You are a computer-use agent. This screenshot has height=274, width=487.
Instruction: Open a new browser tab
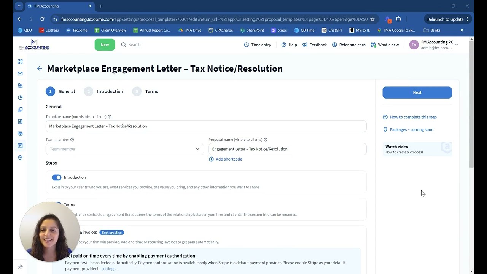(x=100, y=6)
